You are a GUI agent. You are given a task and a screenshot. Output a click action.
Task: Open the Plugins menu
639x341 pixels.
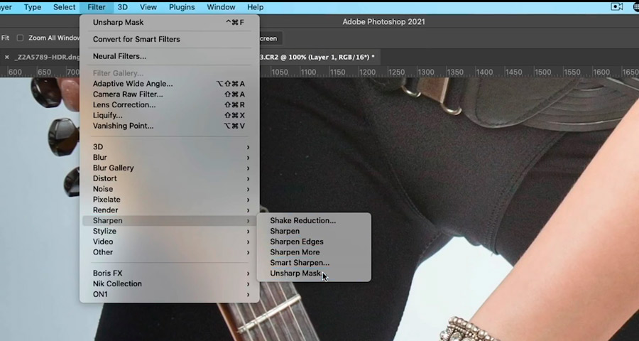pyautogui.click(x=182, y=7)
